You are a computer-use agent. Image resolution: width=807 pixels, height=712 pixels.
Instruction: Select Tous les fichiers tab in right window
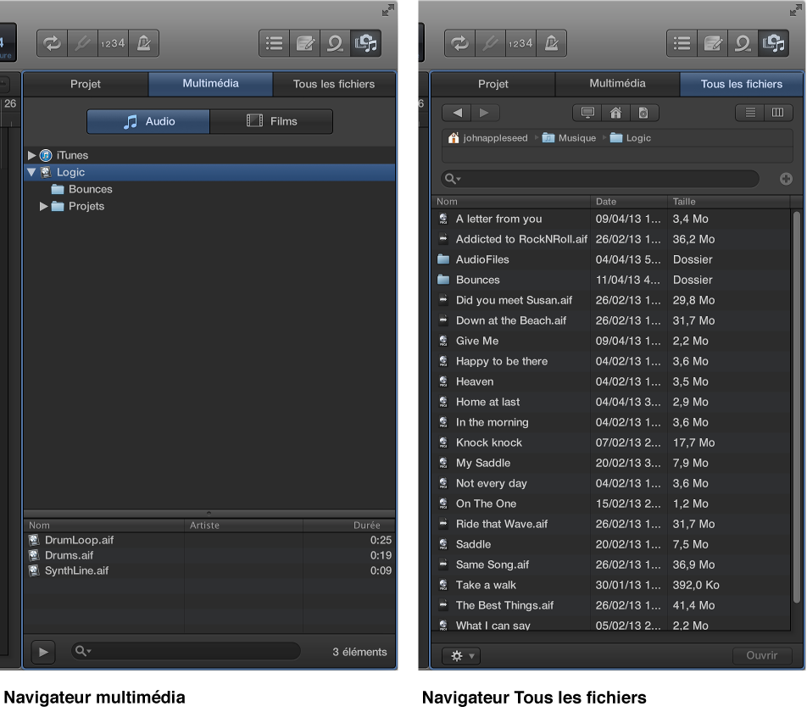point(742,84)
